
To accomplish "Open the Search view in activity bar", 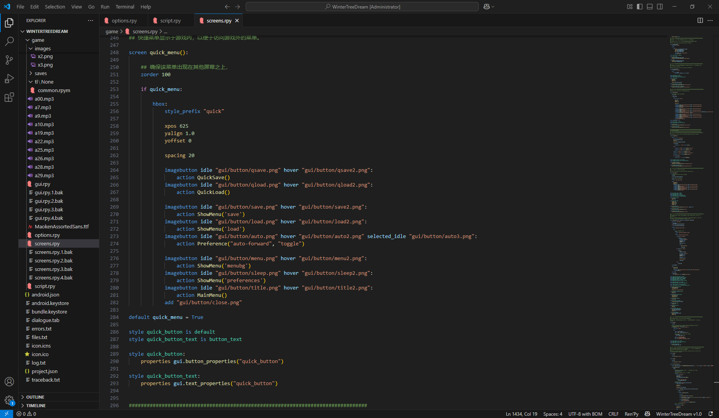I will tap(9, 41).
